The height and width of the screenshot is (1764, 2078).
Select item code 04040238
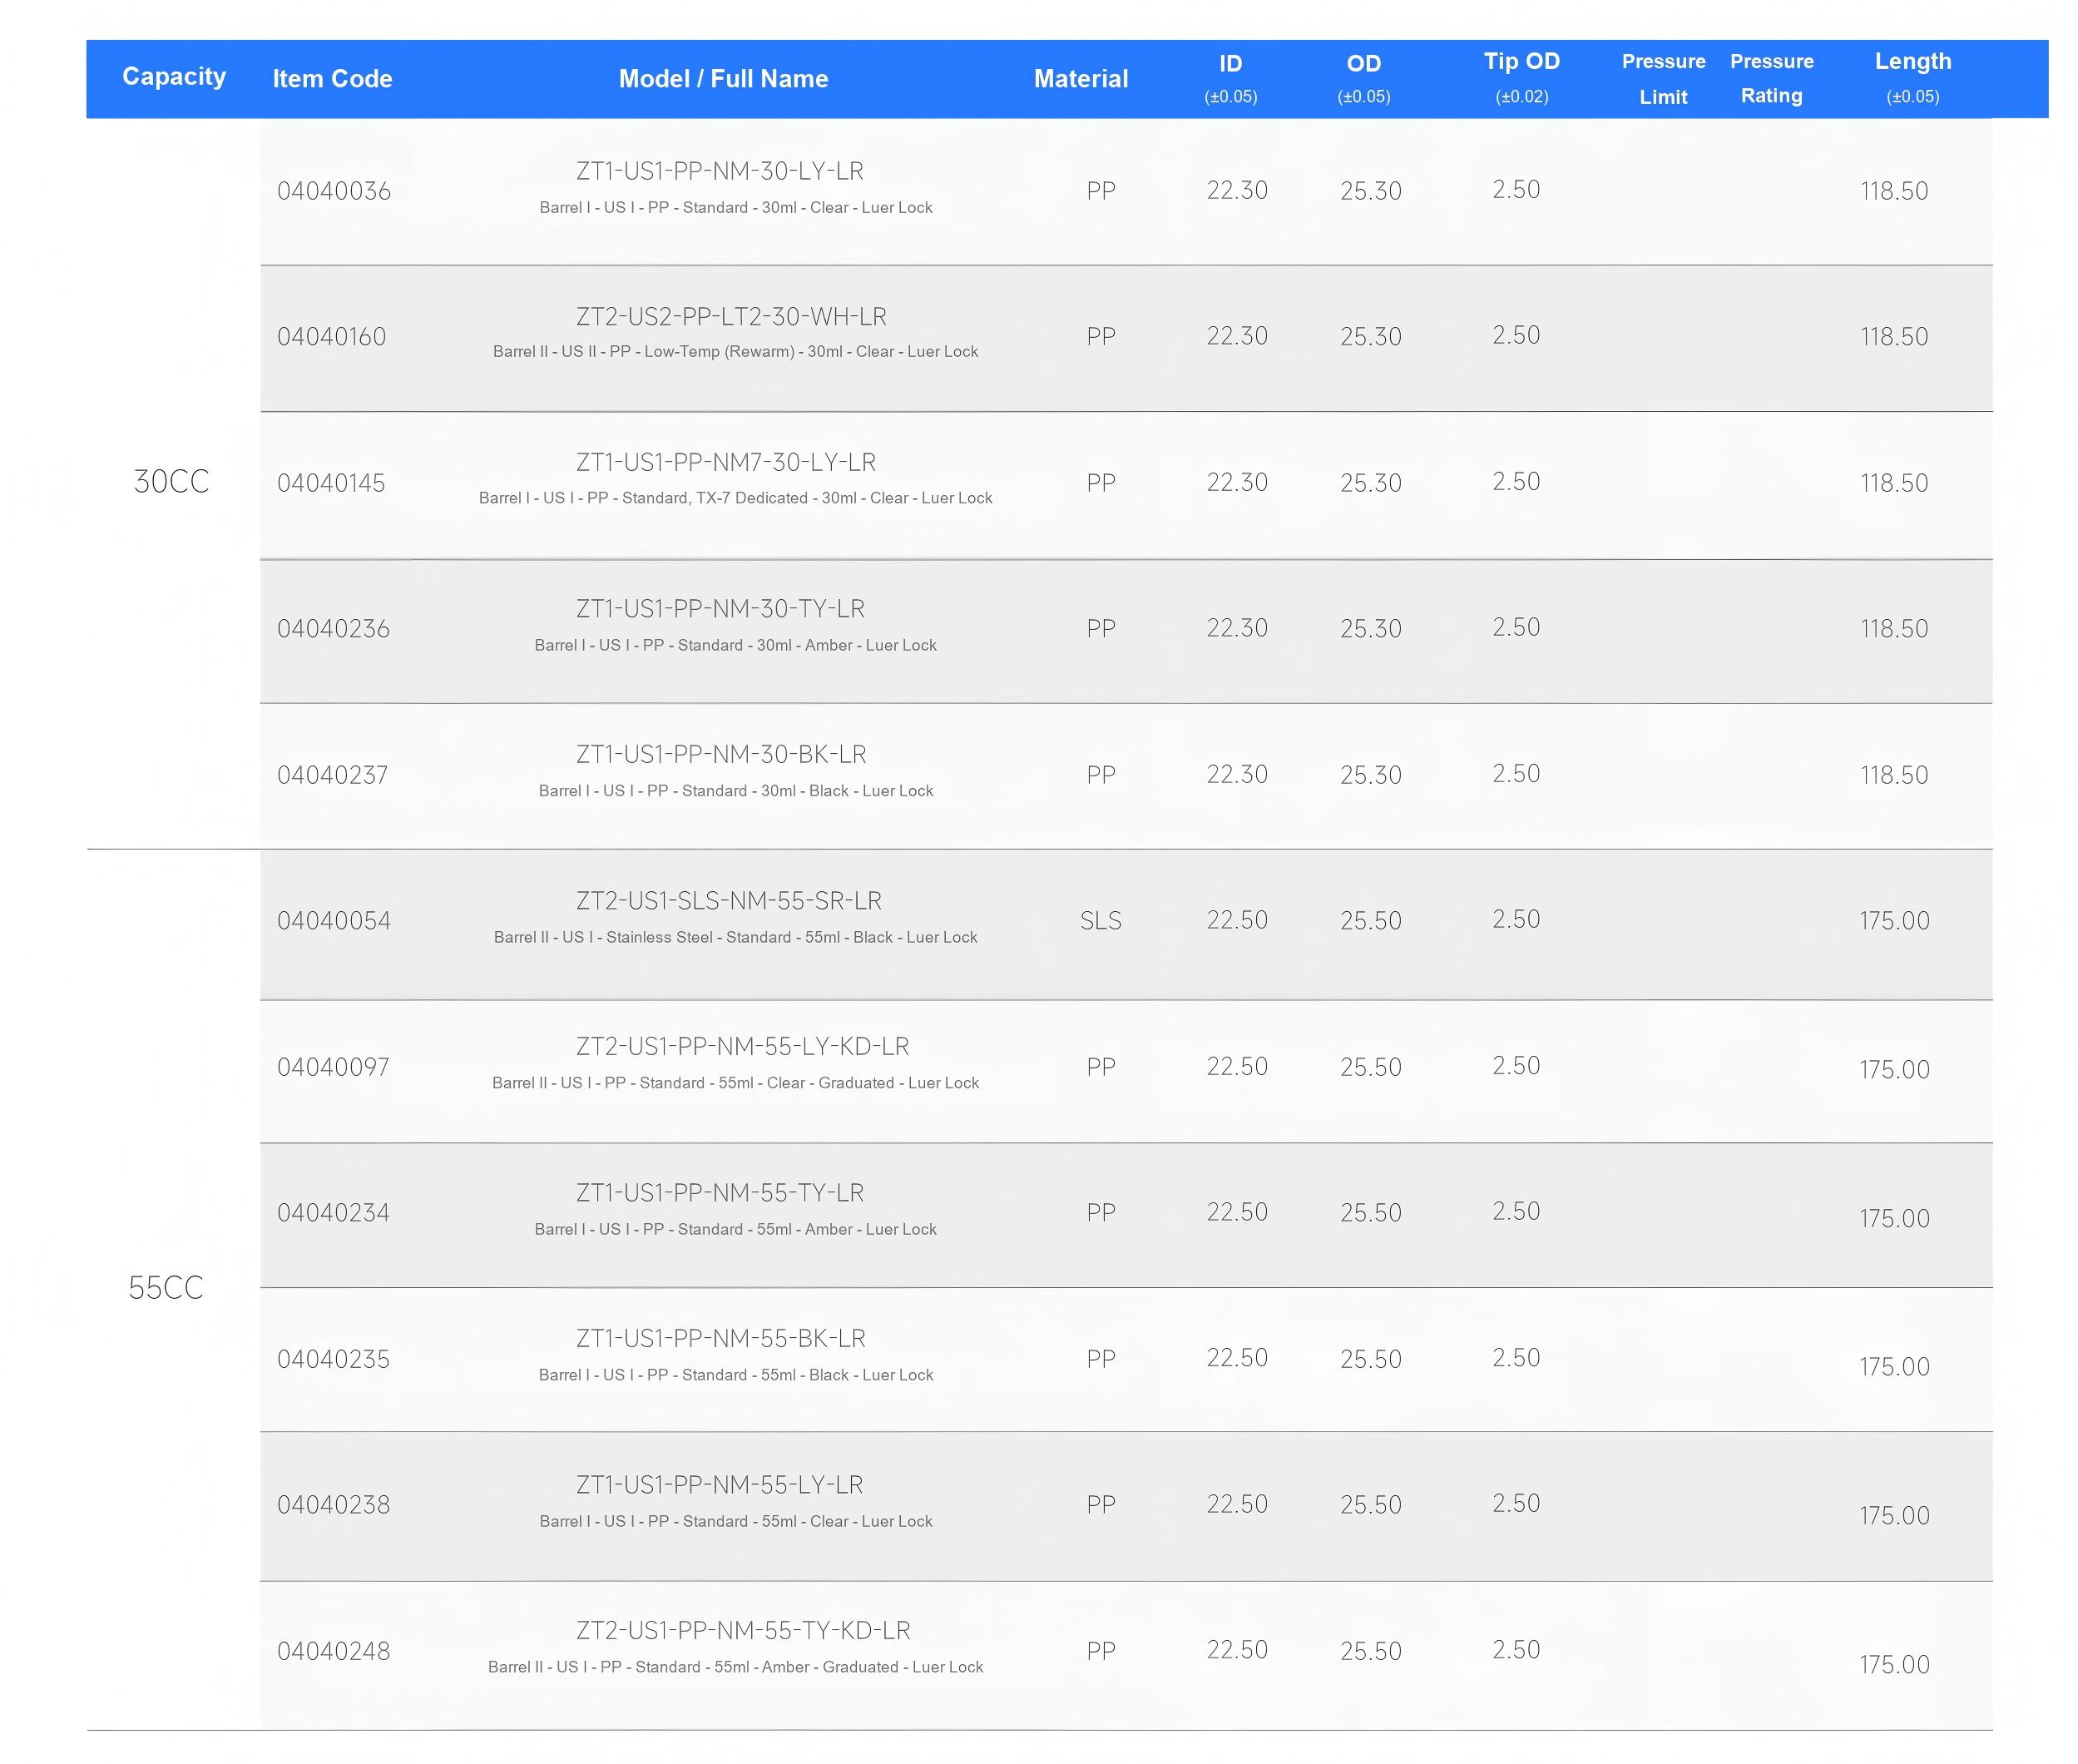pos(333,1505)
